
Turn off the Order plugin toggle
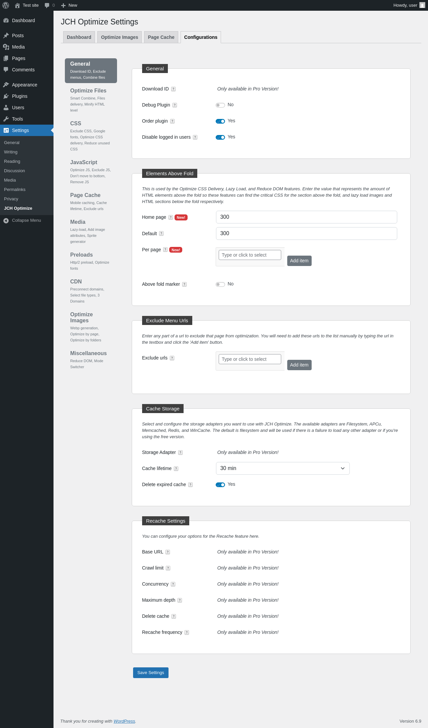220,121
